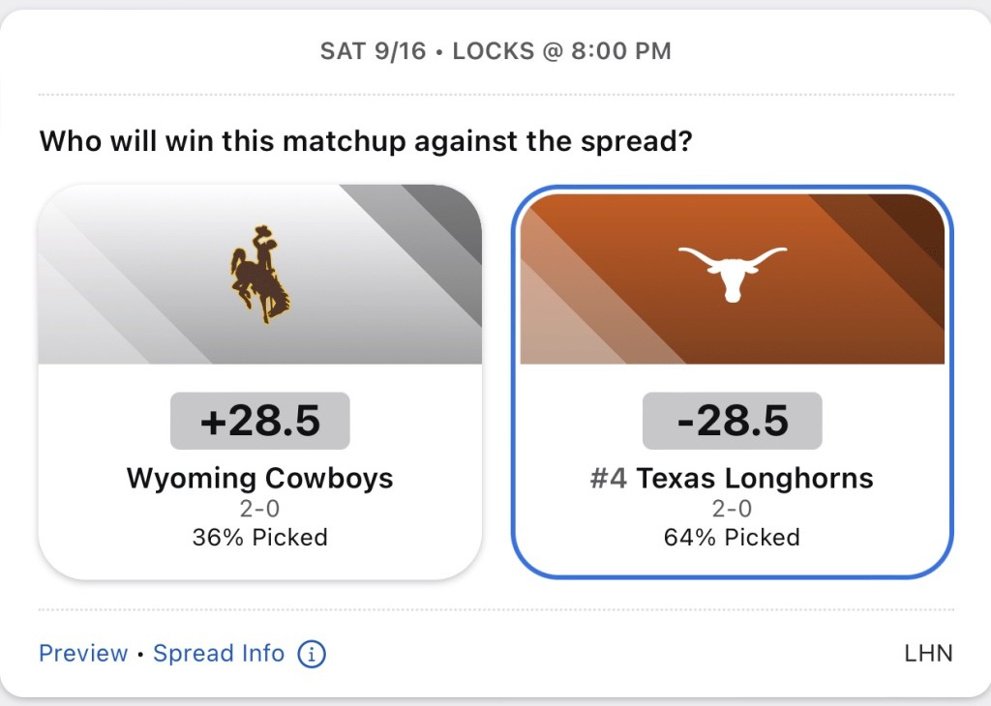Click the LOCKS @ 8:00 PM text

tap(561, 51)
